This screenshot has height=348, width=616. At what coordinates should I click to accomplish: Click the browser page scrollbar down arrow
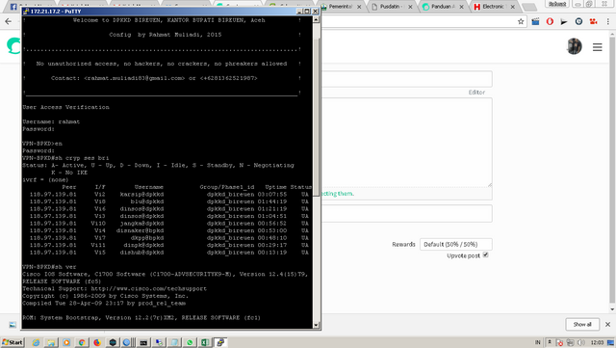click(x=612, y=309)
